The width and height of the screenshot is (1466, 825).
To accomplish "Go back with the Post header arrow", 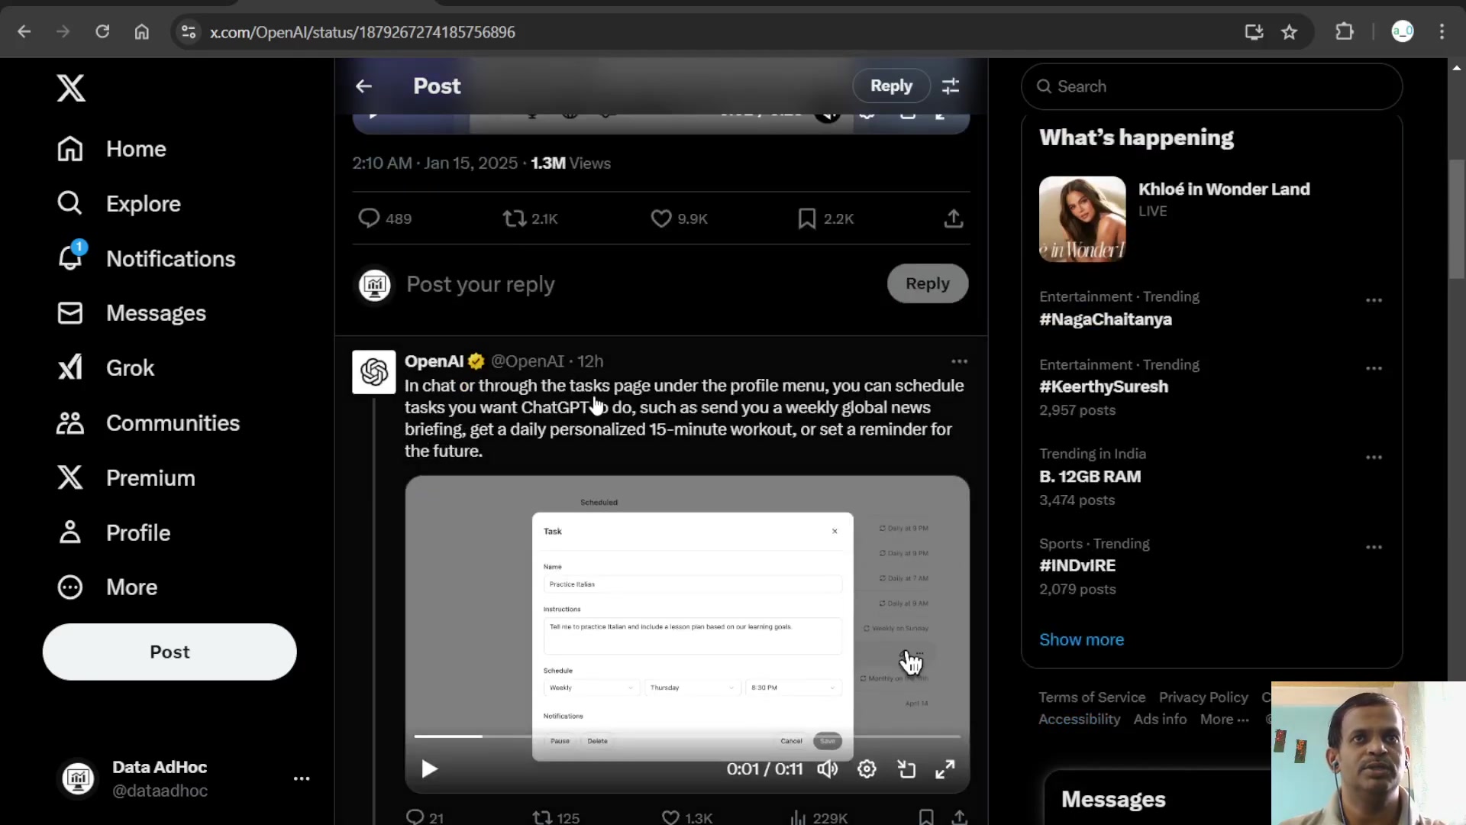I will (364, 86).
